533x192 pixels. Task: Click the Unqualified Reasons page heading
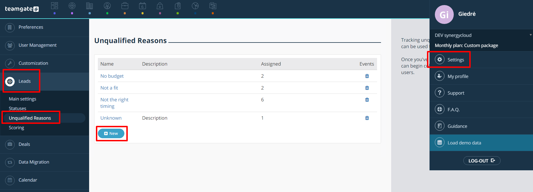[131, 41]
